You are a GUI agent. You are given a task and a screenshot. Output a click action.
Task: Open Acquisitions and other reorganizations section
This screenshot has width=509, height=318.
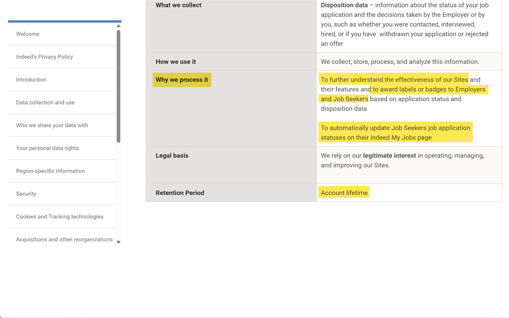click(x=64, y=240)
